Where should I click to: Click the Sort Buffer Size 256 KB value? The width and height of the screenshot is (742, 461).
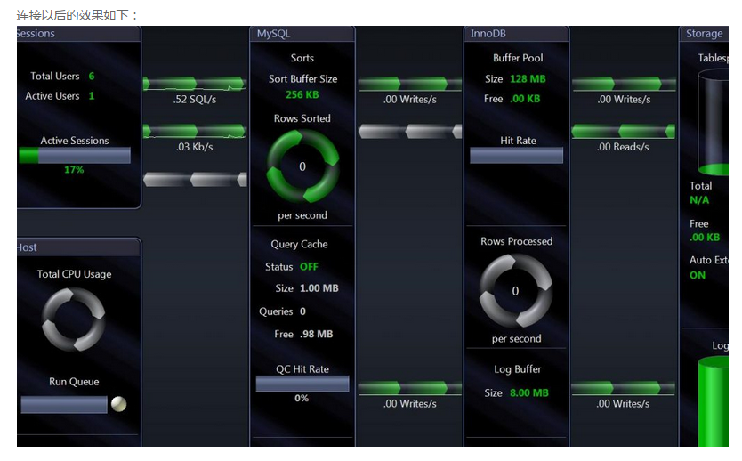click(302, 94)
